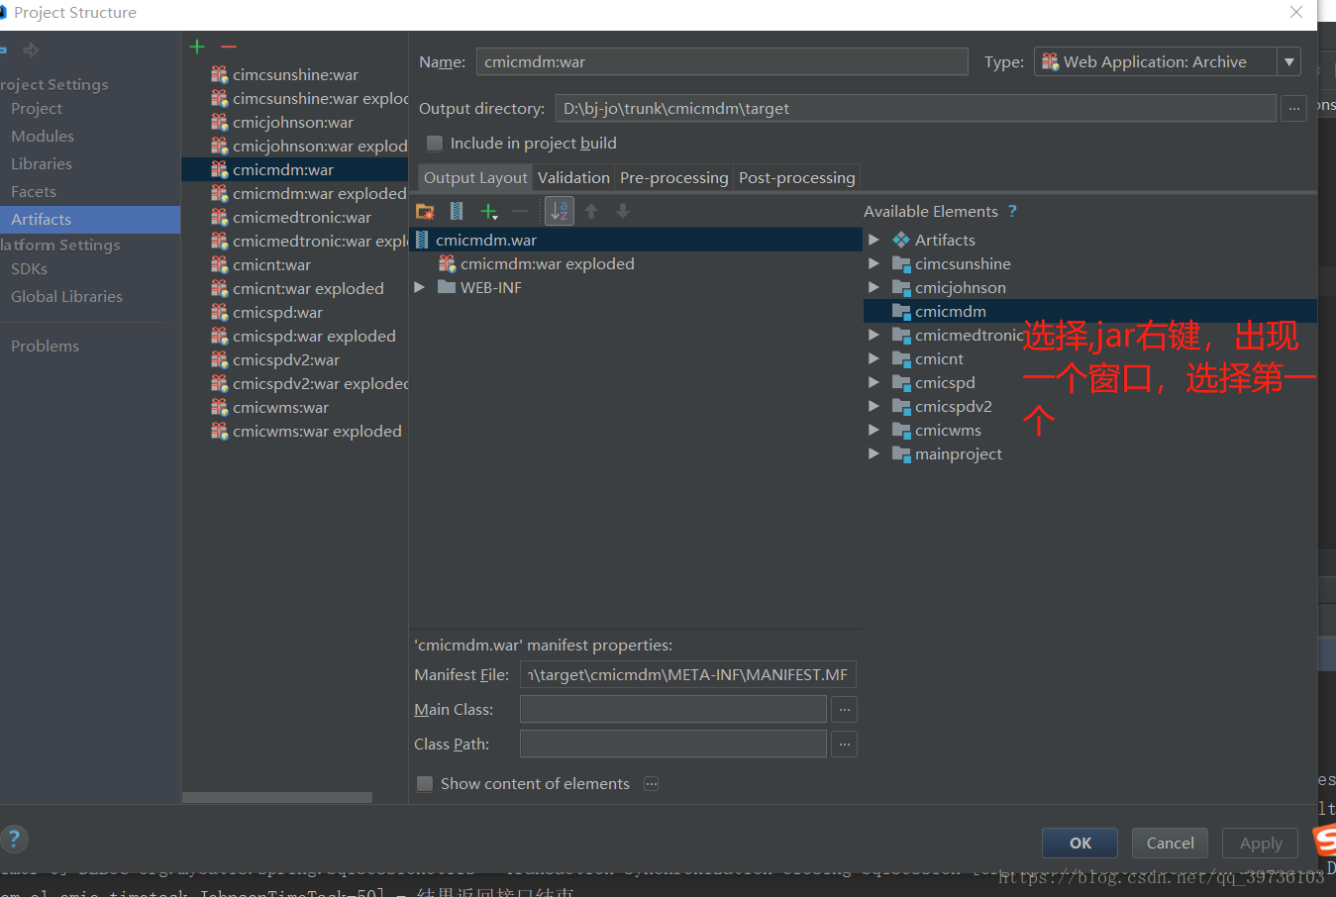This screenshot has width=1336, height=897.
Task: Select Artifacts in sidebar
Action: click(x=89, y=219)
